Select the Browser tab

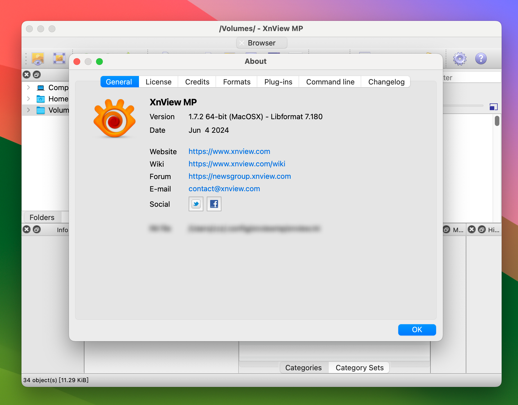262,43
